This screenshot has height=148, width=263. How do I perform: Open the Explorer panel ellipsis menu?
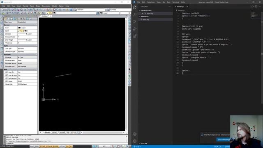click(x=170, y=7)
